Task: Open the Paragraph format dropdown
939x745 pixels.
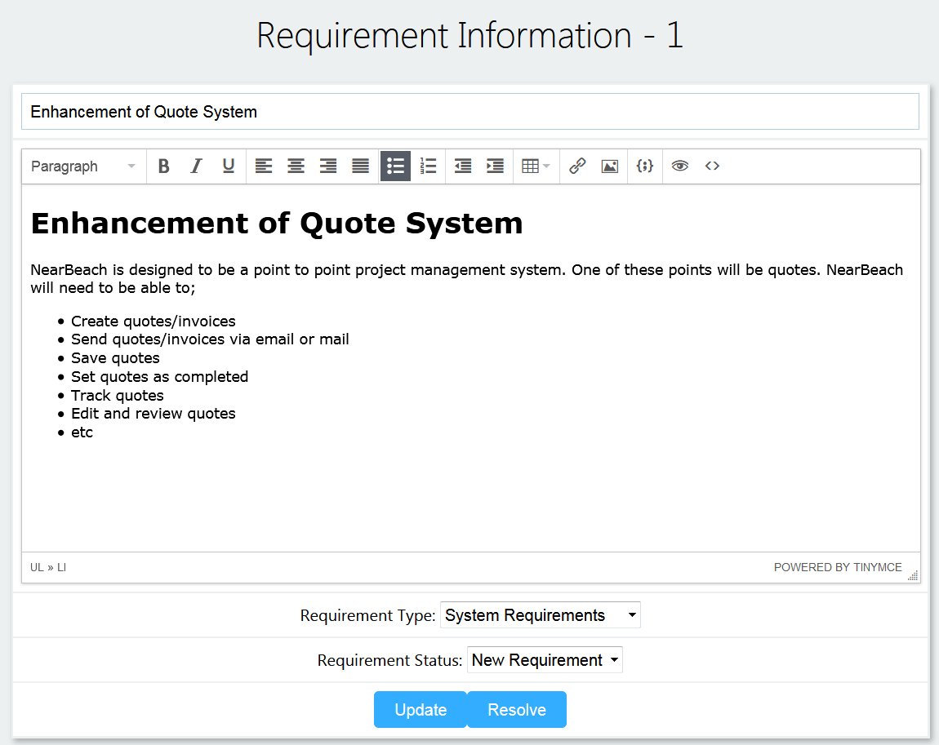Action: (x=84, y=166)
